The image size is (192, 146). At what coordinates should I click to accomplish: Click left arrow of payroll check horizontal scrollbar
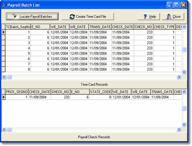pyautogui.click(x=4, y=129)
